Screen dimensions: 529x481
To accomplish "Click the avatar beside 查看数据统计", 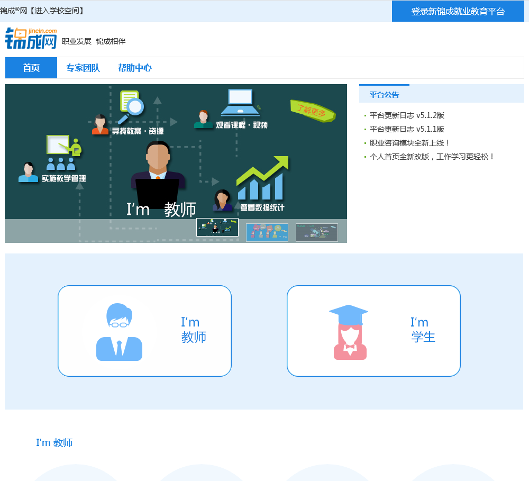I will 222,200.
